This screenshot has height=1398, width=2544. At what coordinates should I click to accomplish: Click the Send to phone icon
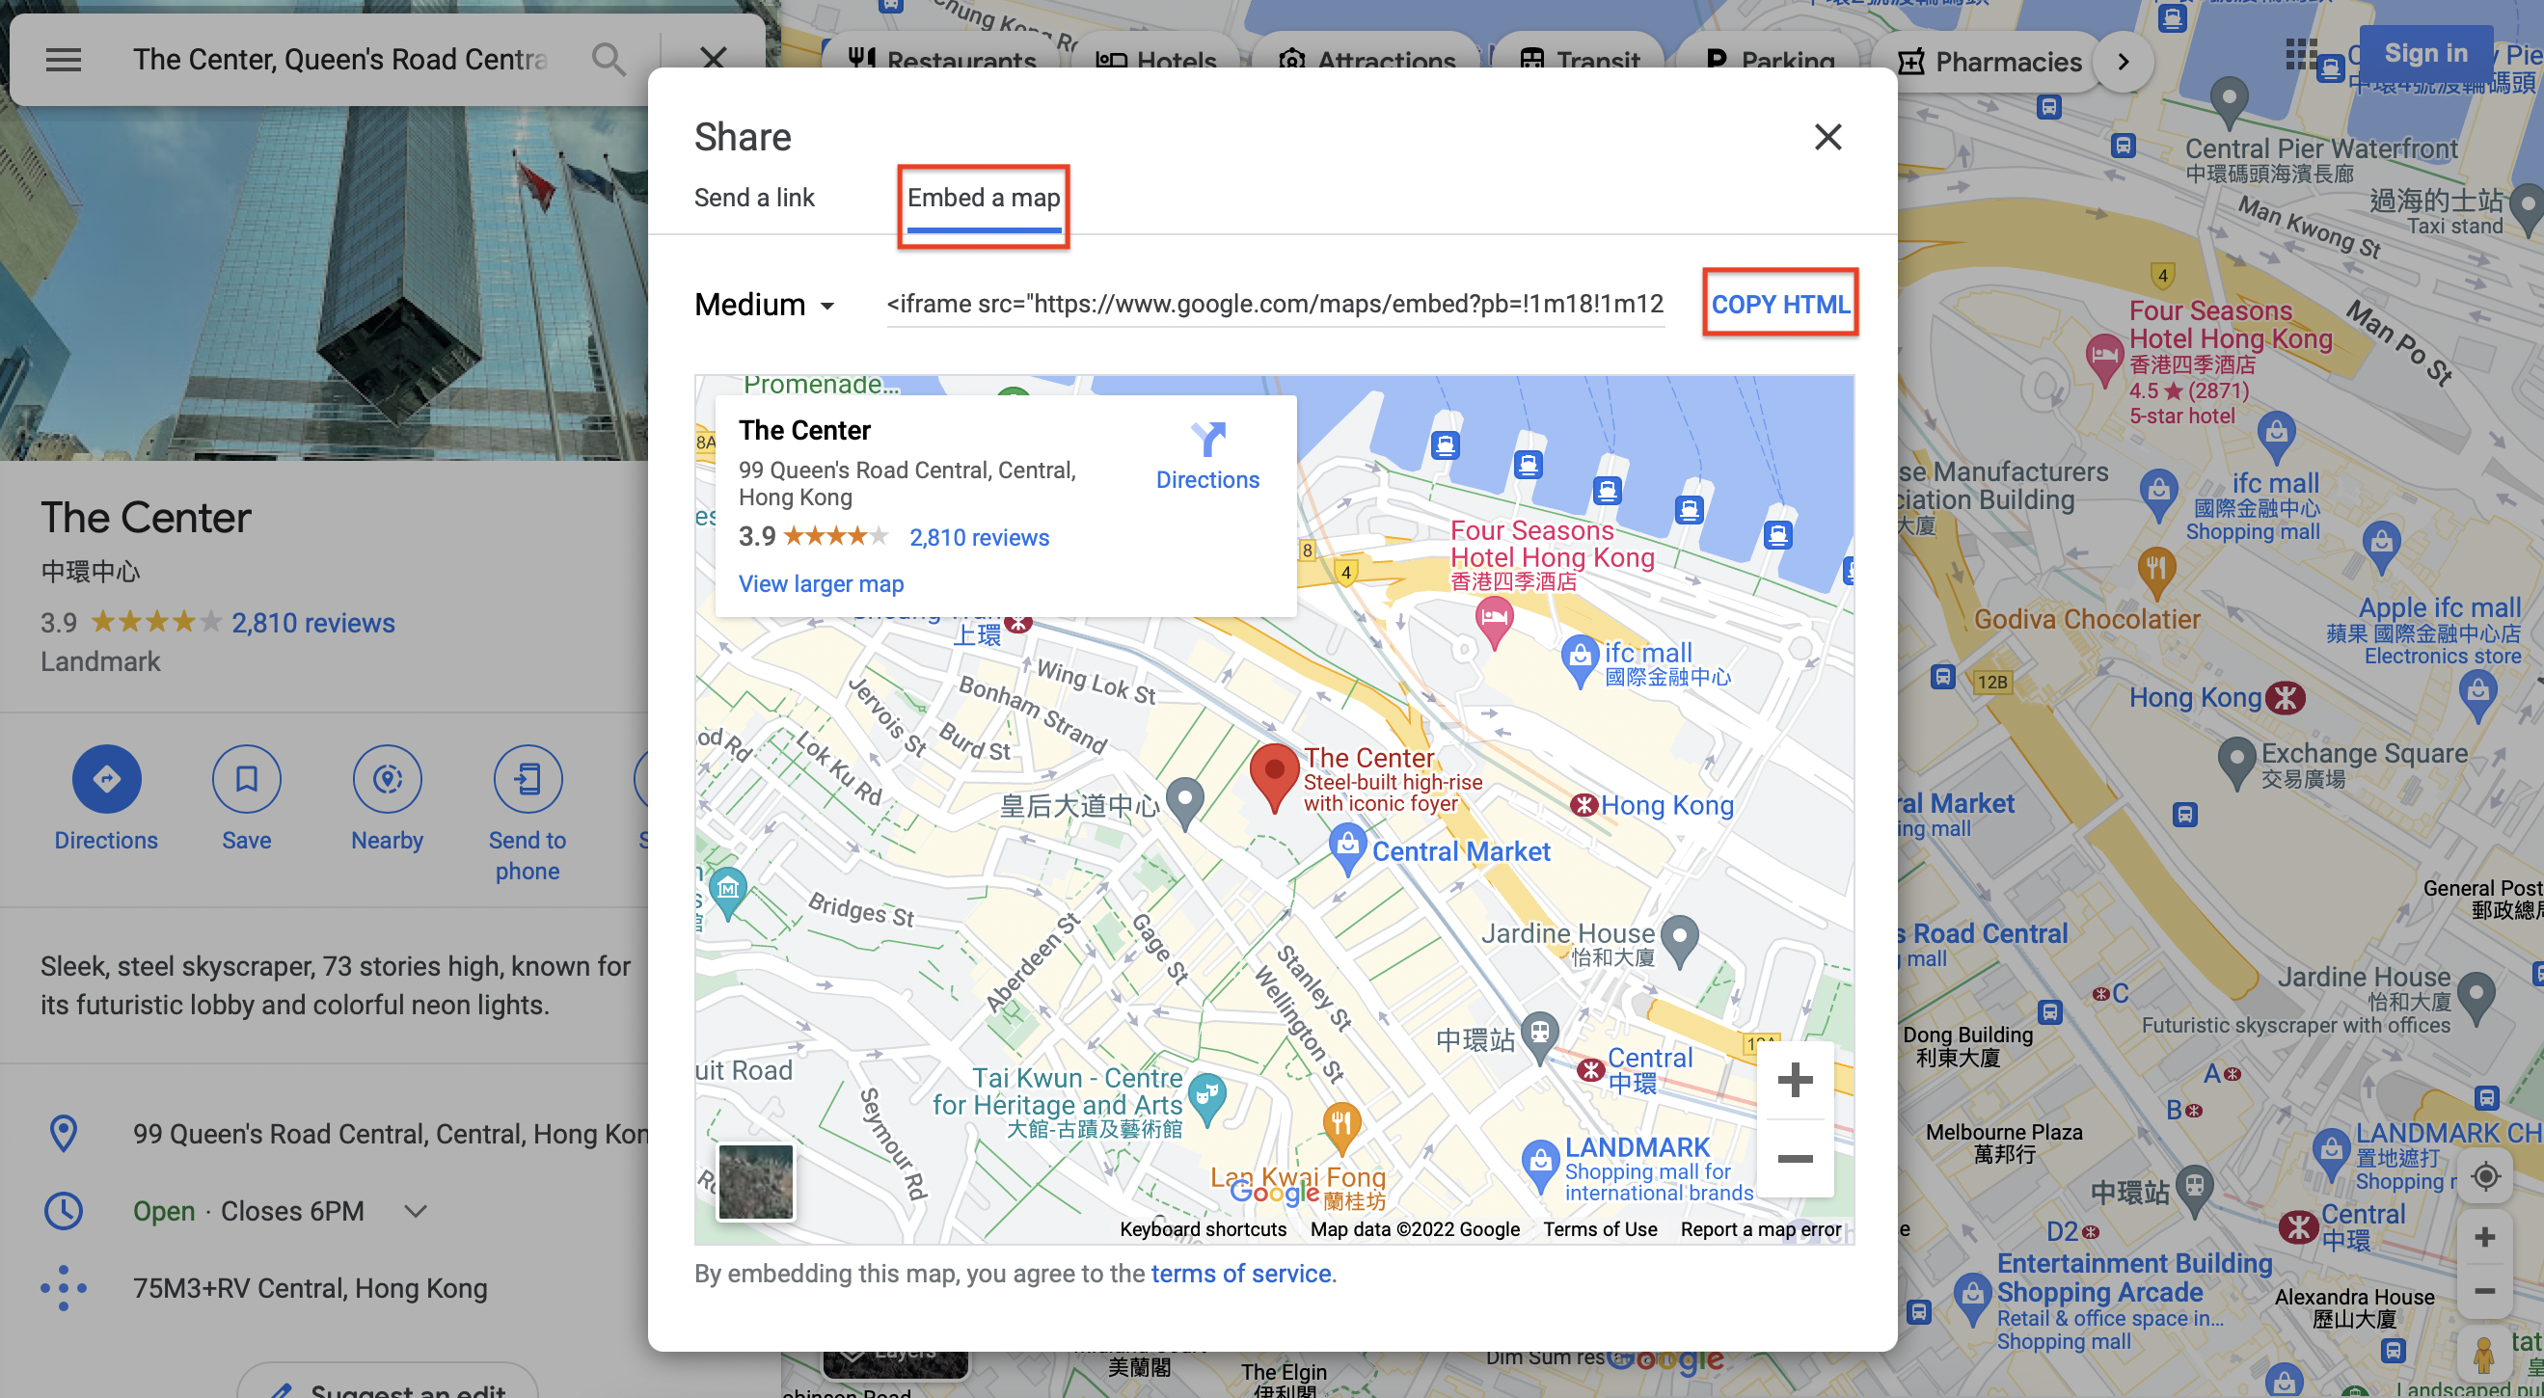click(x=528, y=780)
